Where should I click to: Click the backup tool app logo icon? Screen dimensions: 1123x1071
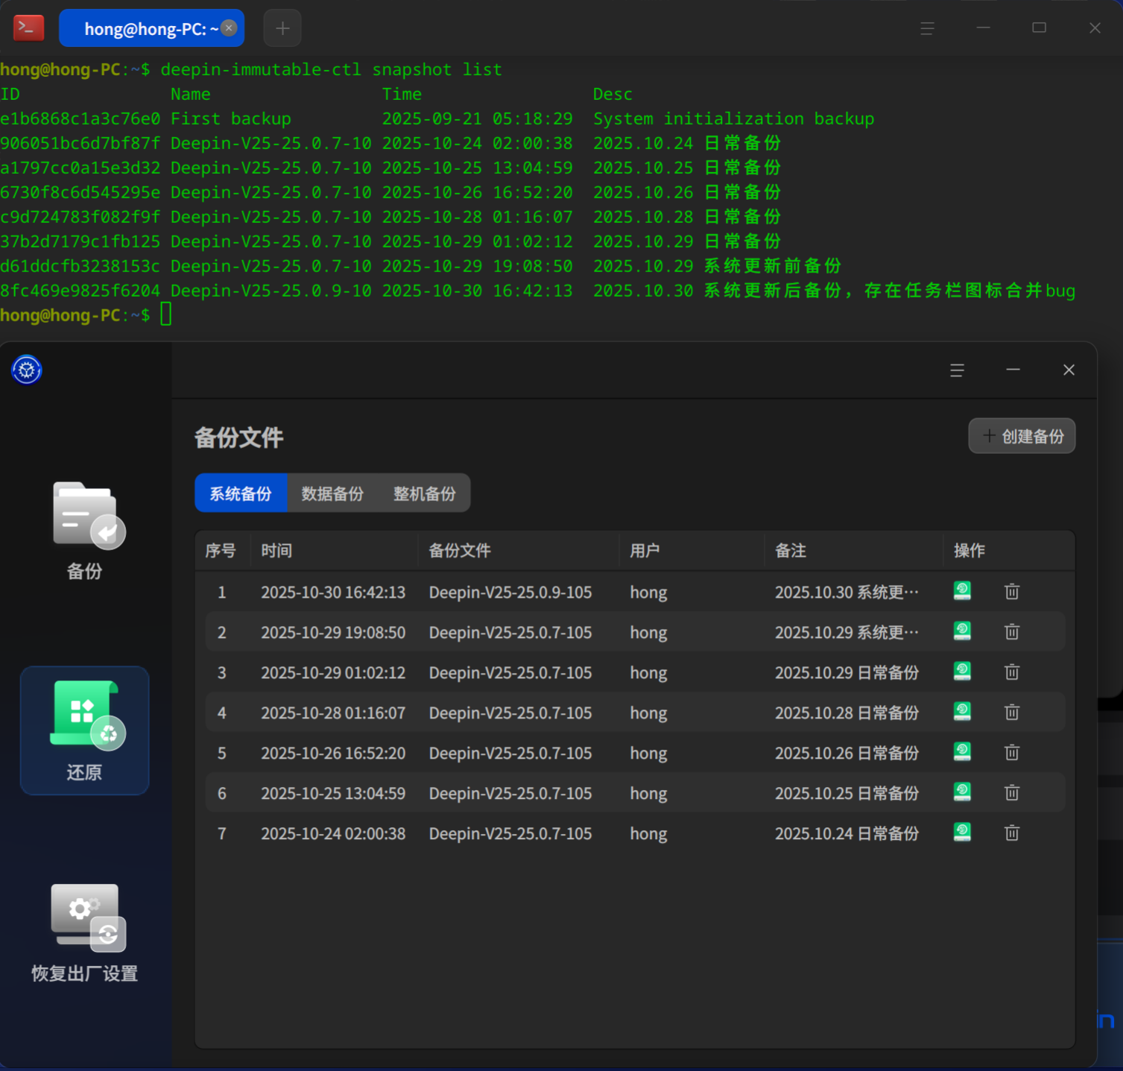(x=27, y=370)
